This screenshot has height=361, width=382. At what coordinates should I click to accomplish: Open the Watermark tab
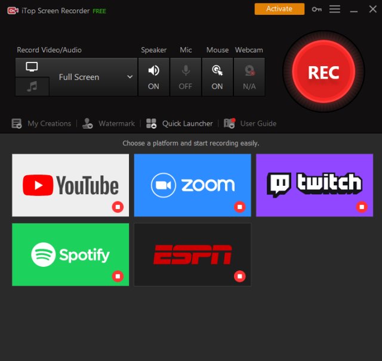109,123
